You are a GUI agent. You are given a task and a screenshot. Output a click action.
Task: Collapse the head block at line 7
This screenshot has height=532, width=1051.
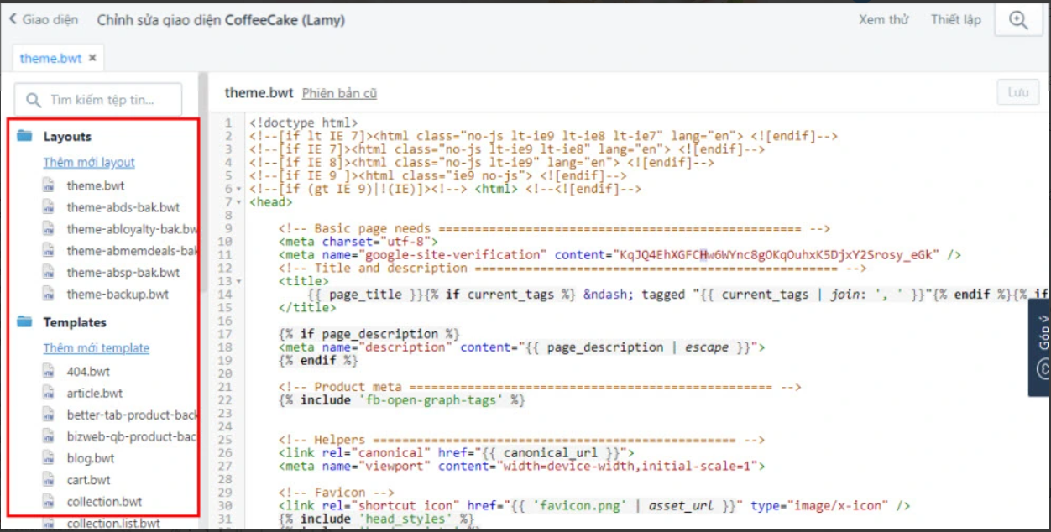tap(240, 202)
